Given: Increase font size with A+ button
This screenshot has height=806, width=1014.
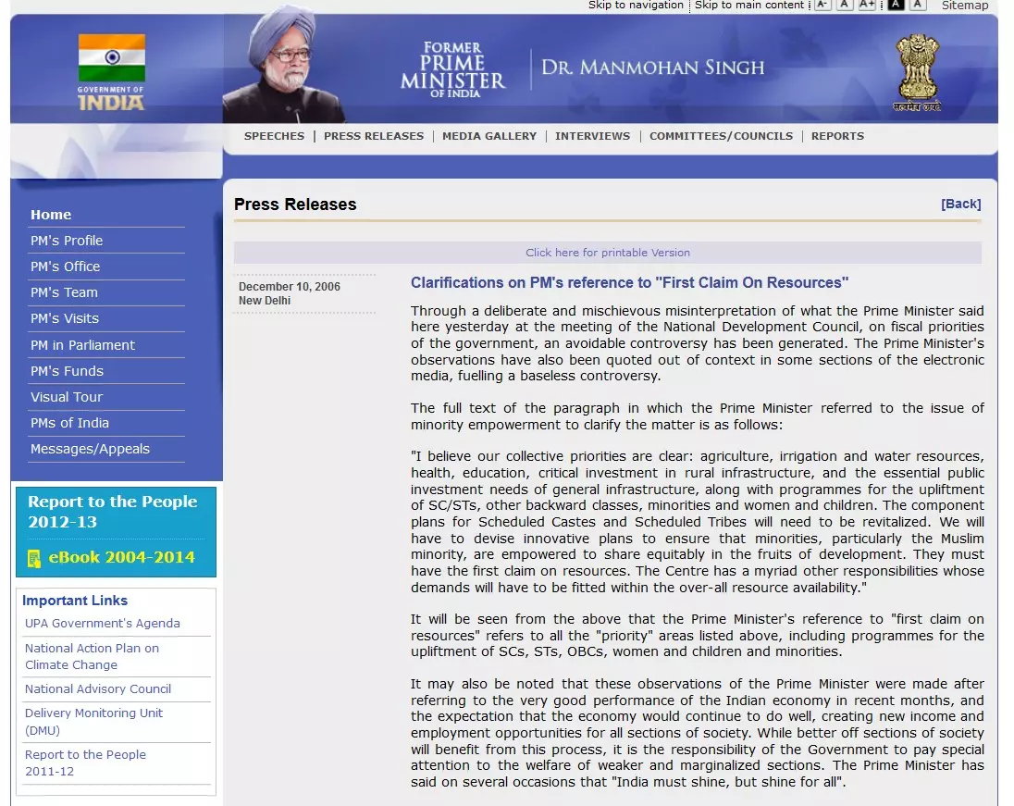Looking at the screenshot, I should coord(867,5).
